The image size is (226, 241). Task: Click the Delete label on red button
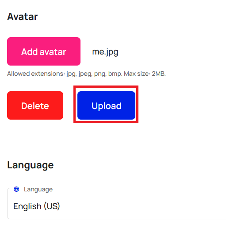(35, 106)
